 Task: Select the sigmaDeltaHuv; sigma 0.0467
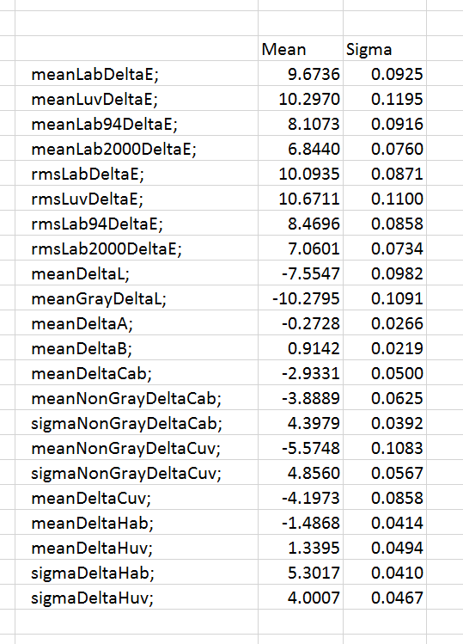tap(385, 598)
